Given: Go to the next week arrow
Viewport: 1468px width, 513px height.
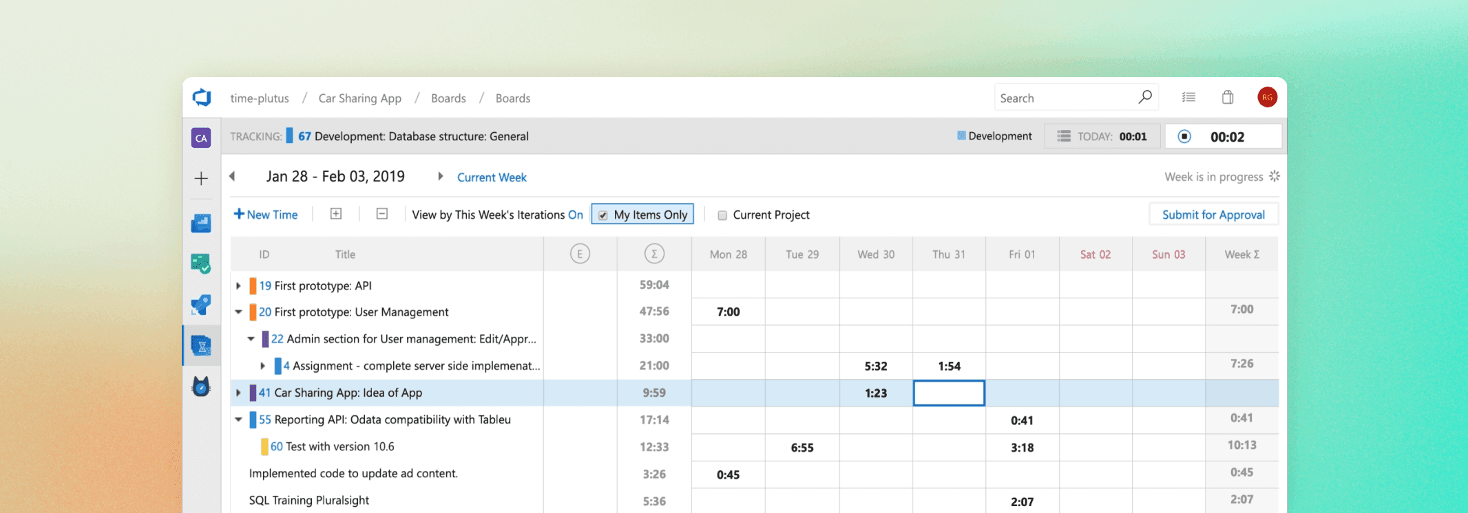Looking at the screenshot, I should (x=441, y=176).
